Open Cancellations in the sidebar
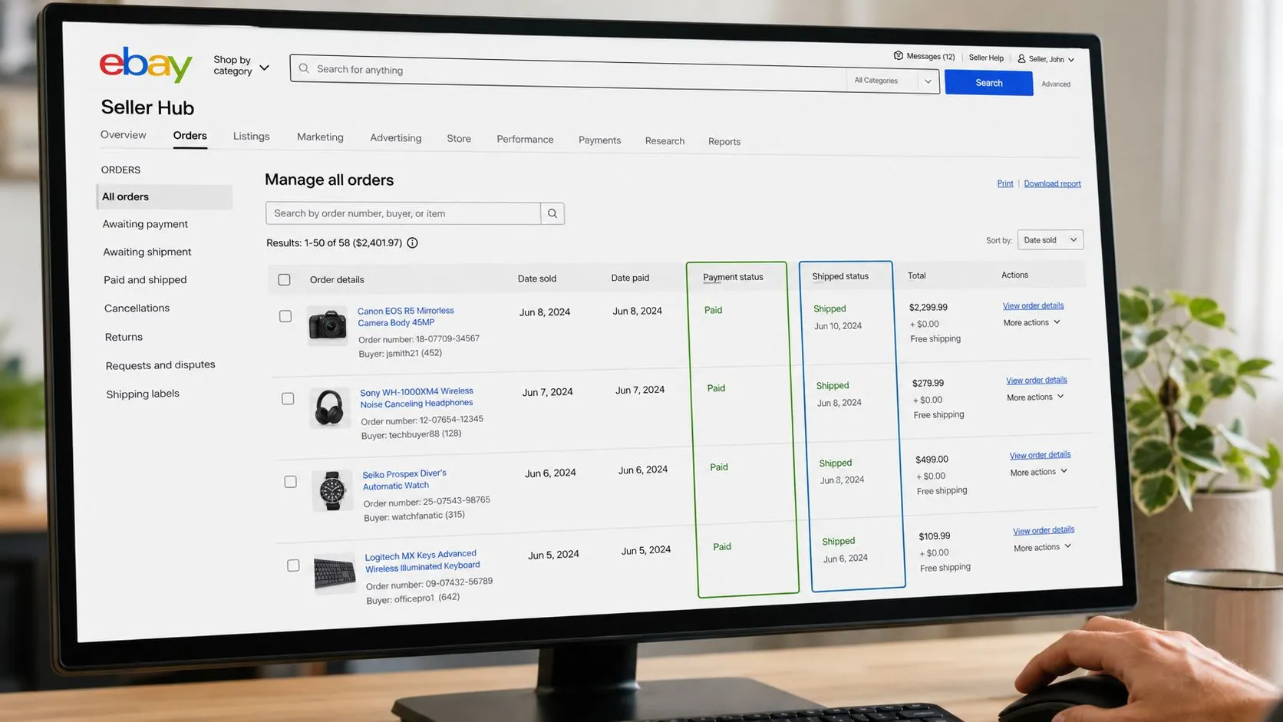1283x722 pixels. coord(137,308)
